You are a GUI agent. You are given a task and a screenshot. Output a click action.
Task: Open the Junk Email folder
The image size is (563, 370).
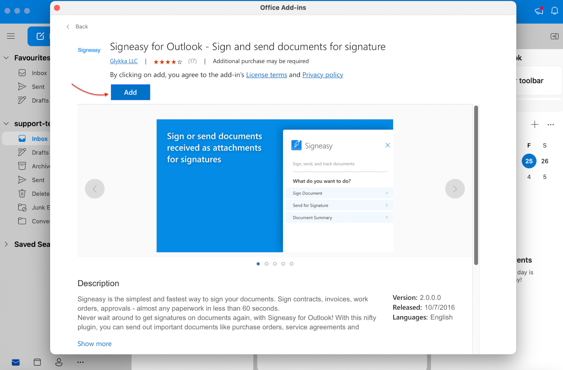(x=34, y=208)
